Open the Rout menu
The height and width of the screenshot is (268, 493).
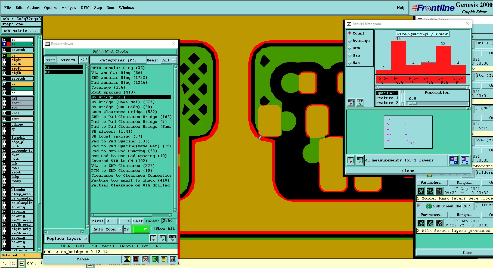click(110, 8)
